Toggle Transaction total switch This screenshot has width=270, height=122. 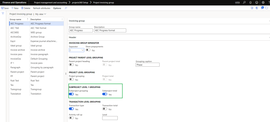(105, 109)
